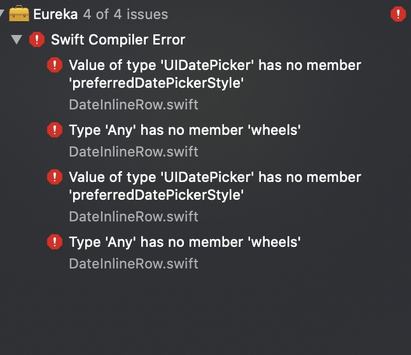
Task: Click error icon of first preferredDatePickerStyle issue
Action: pos(55,65)
